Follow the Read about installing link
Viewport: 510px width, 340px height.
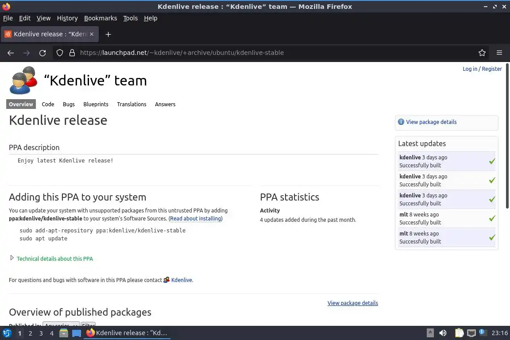click(x=196, y=218)
